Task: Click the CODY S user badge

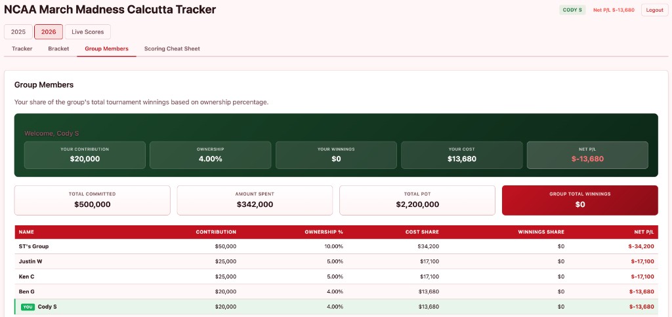Action: coord(572,10)
